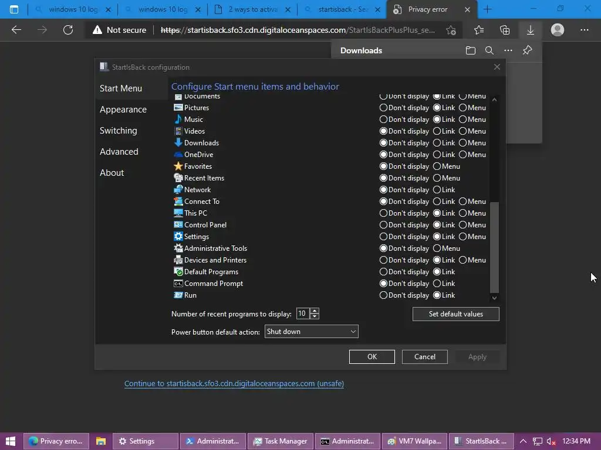Click Set default values button
Screen dimensions: 601x450
click(455, 314)
